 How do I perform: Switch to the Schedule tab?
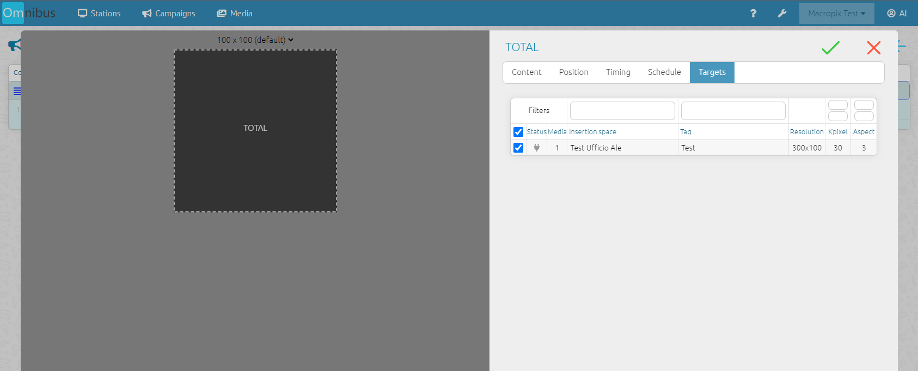tap(664, 72)
